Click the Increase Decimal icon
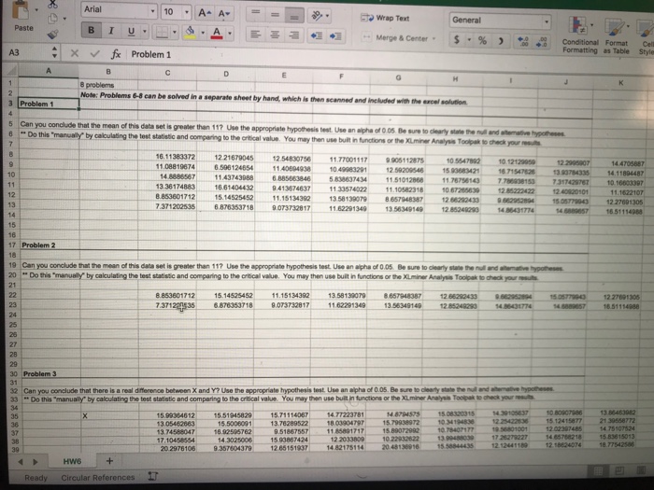The height and width of the screenshot is (490, 654). pyautogui.click(x=522, y=42)
